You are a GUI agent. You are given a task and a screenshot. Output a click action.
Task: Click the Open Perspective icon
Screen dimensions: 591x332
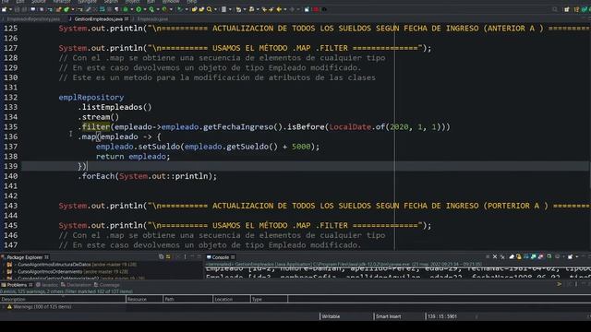[567, 9]
